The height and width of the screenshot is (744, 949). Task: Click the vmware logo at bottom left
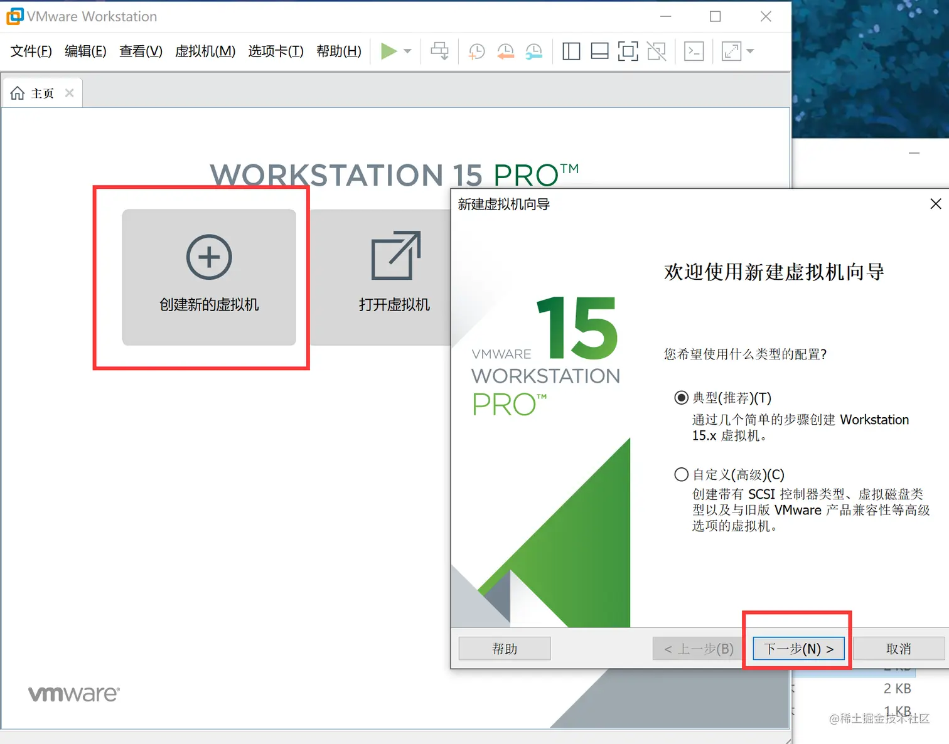73,693
